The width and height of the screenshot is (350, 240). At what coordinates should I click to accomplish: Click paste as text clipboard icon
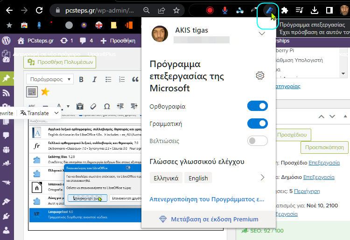80,106
